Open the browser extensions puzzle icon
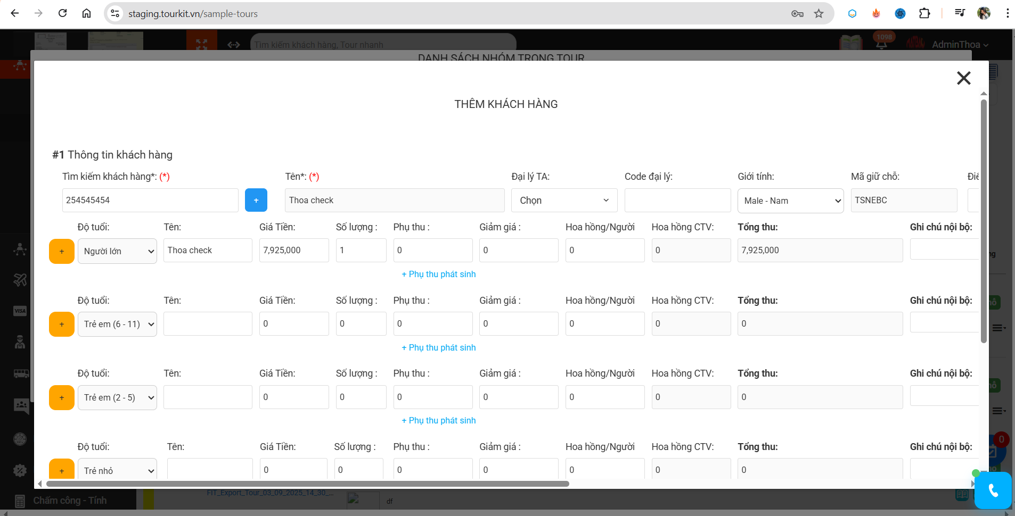Viewport: 1015px width, 516px height. point(924,13)
